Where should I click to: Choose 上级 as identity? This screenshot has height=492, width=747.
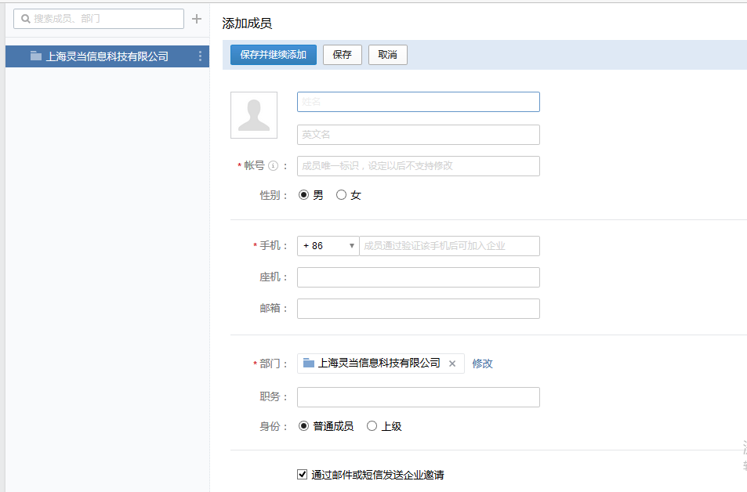coord(372,426)
